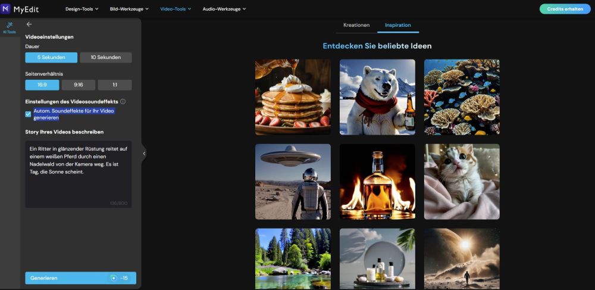
Task: Select the 10 Sekunden duration option
Action: 106,57
